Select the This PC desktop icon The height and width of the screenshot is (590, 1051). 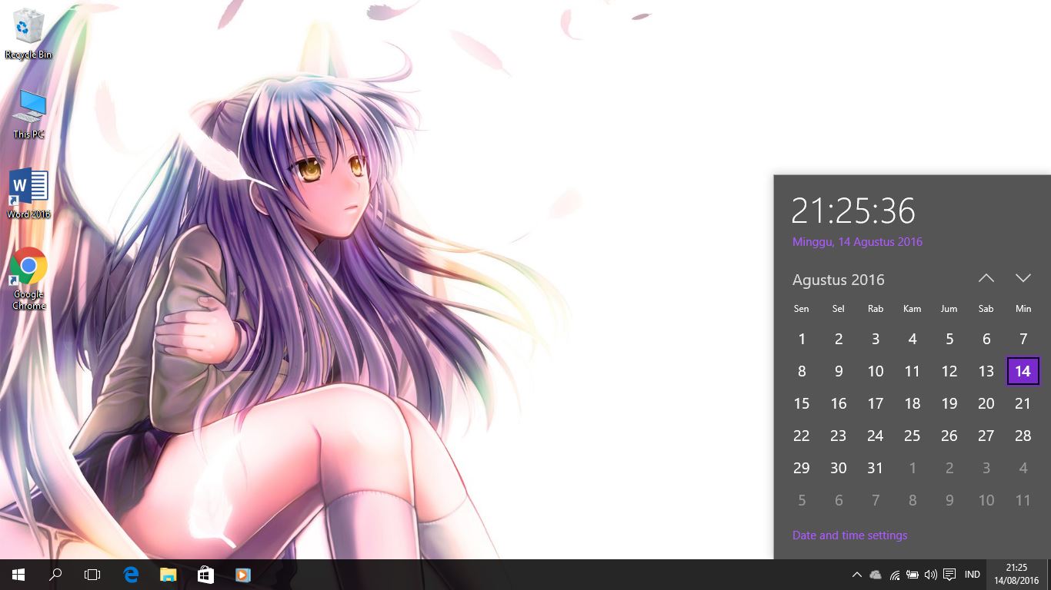(28, 114)
